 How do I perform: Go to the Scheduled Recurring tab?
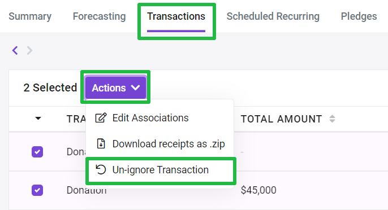(x=273, y=16)
